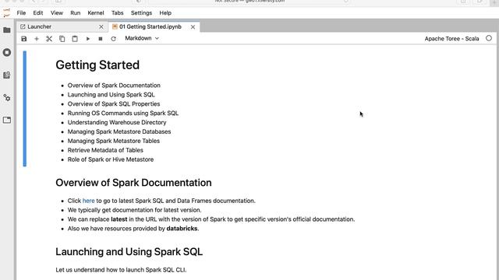499x280 pixels.
Task: Open the Edit menu
Action: tap(38, 13)
